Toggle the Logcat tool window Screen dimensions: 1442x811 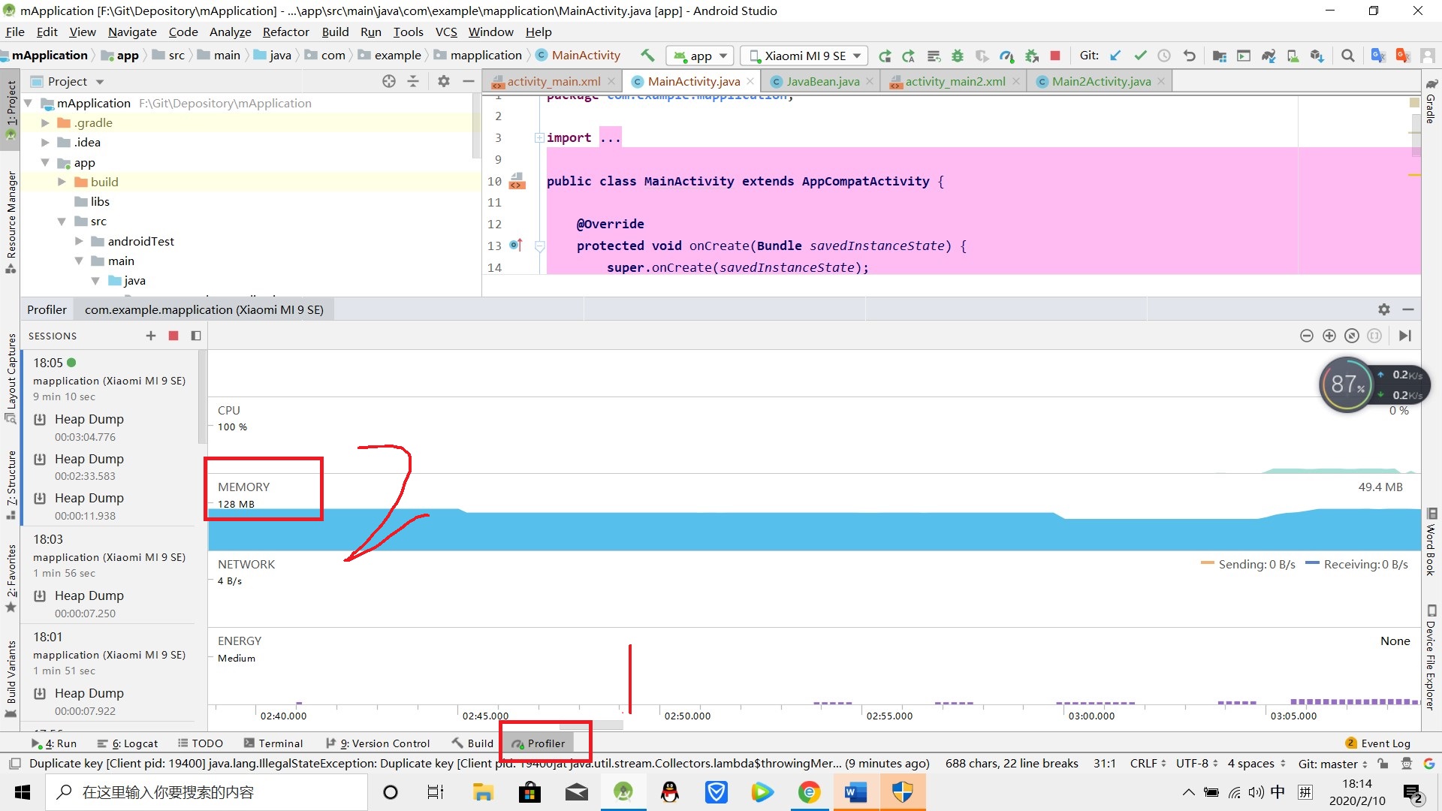128,743
